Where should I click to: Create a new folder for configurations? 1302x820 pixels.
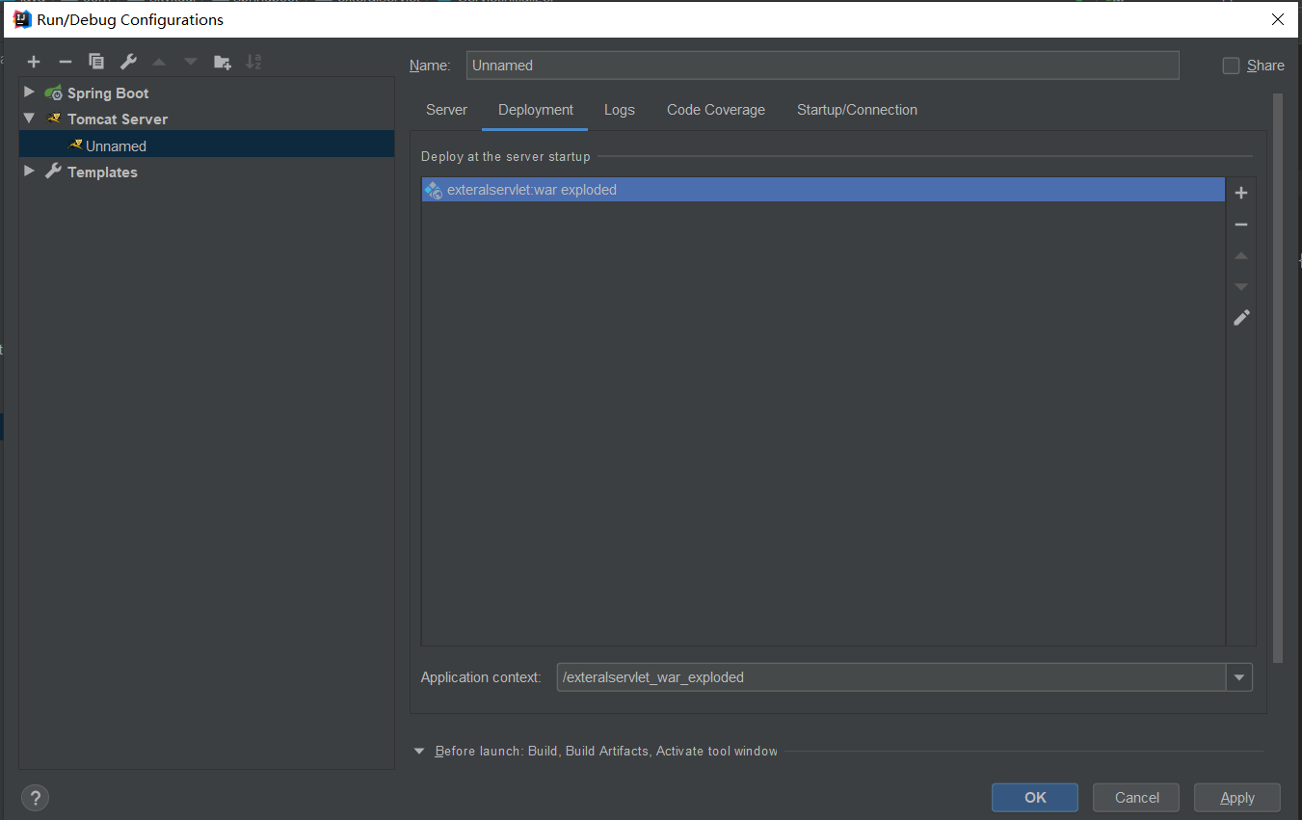223,62
